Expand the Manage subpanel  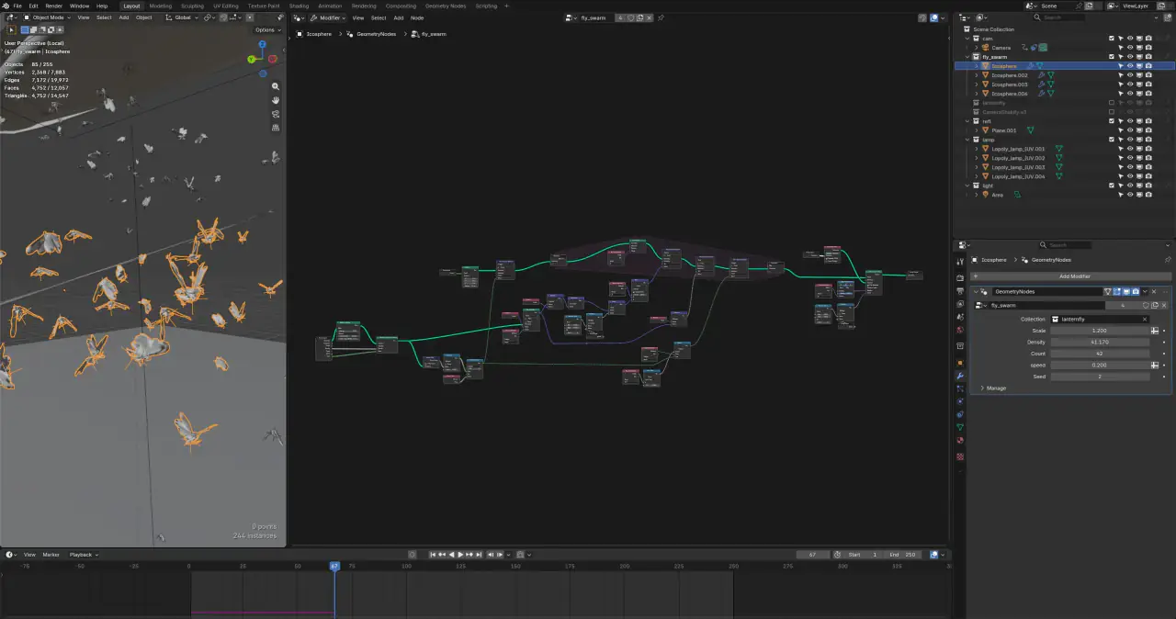pos(995,388)
